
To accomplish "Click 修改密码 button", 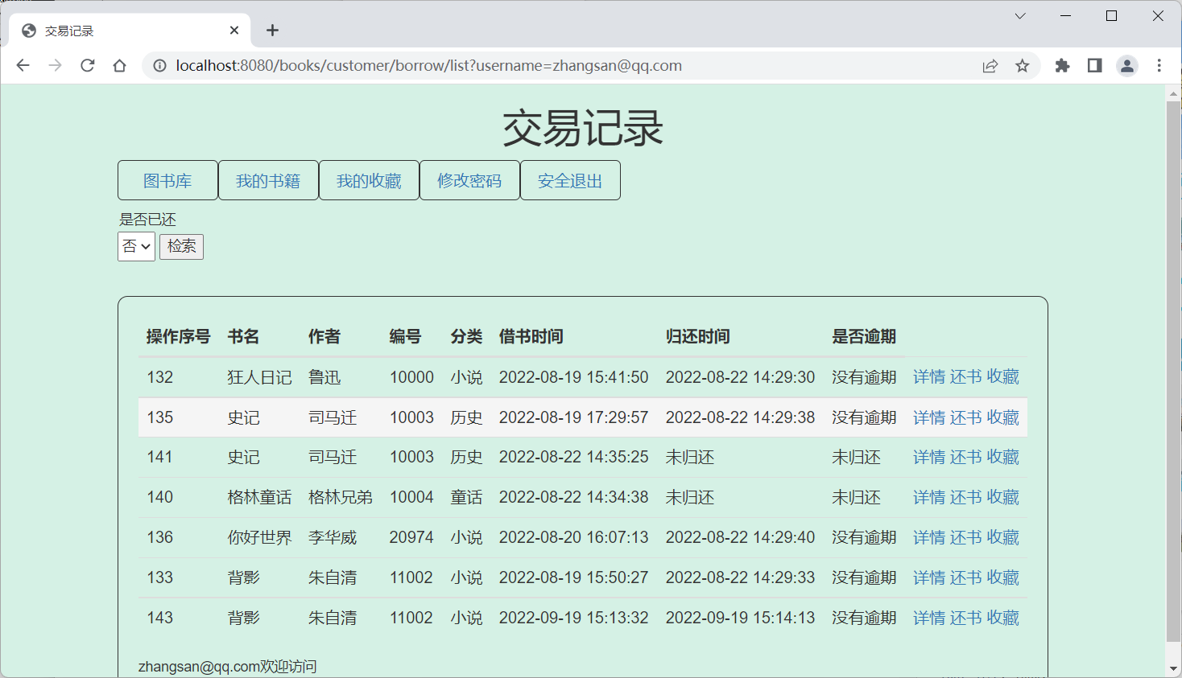I will (x=469, y=180).
